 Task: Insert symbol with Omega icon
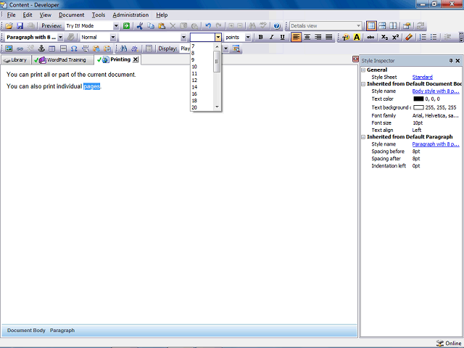[x=74, y=49]
